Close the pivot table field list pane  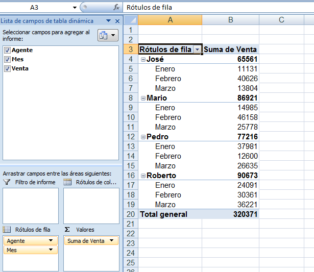117,21
